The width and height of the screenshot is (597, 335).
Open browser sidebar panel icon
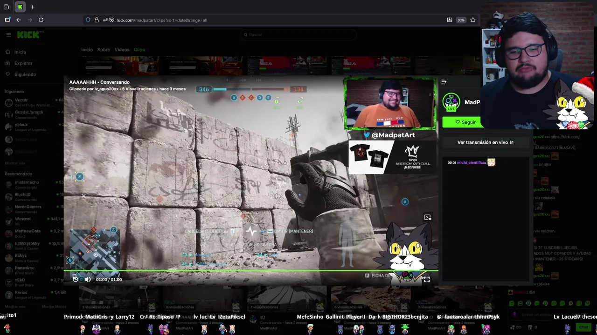tap(7, 20)
